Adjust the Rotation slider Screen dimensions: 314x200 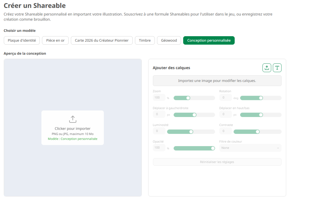[261, 98]
